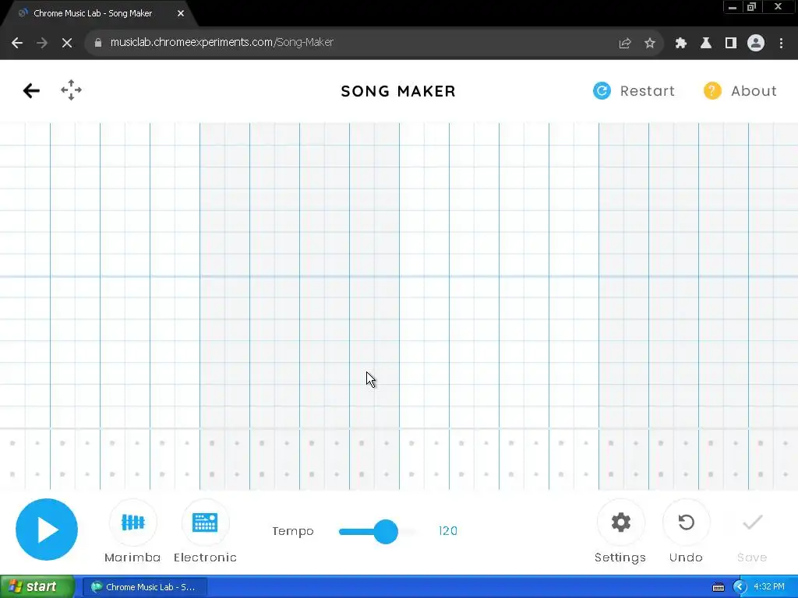Open the on-screen keyboard tray icon
Viewport: 798px width, 598px height.
(718, 587)
